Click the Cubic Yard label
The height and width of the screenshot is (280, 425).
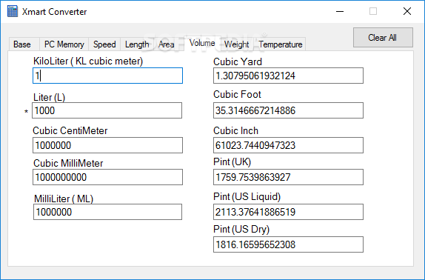pos(238,61)
